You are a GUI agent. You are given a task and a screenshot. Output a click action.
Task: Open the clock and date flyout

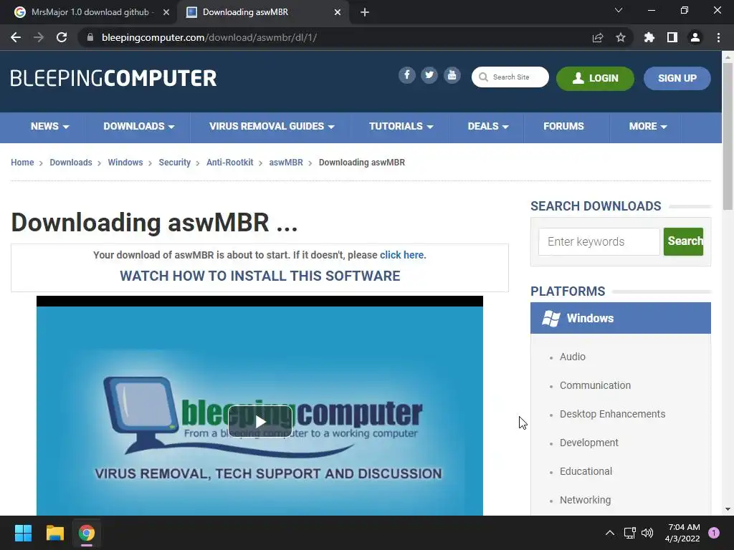(682, 533)
